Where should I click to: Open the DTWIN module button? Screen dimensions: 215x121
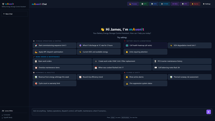pyautogui.click(x=165, y=4)
